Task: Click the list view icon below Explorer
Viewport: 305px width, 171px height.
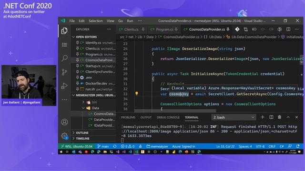Action: tap(64, 45)
